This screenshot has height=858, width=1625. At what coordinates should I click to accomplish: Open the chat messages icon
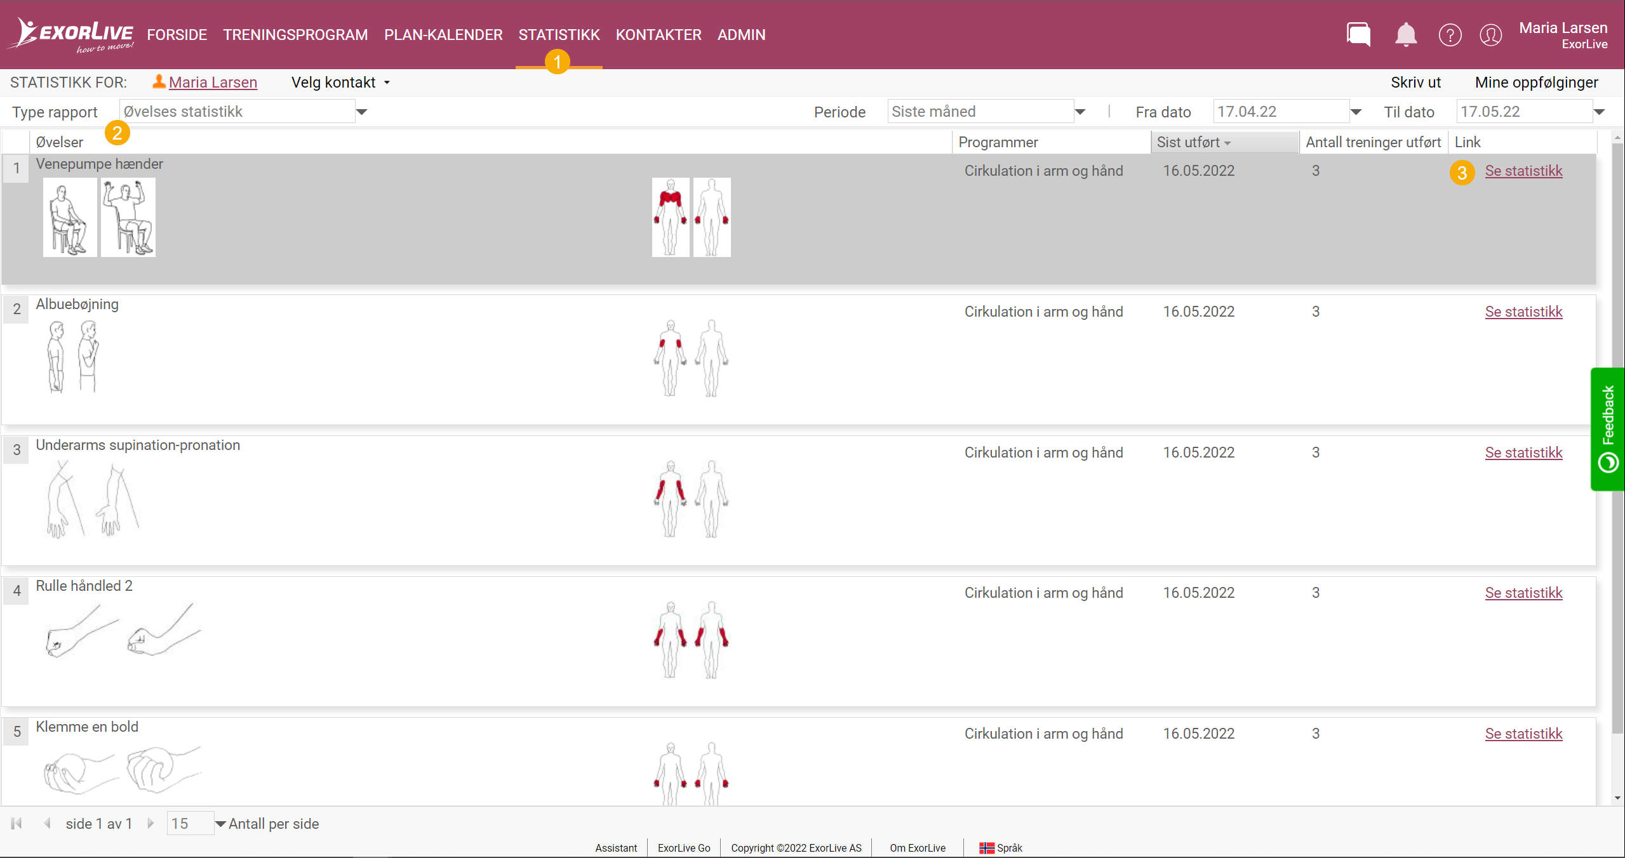(1358, 34)
